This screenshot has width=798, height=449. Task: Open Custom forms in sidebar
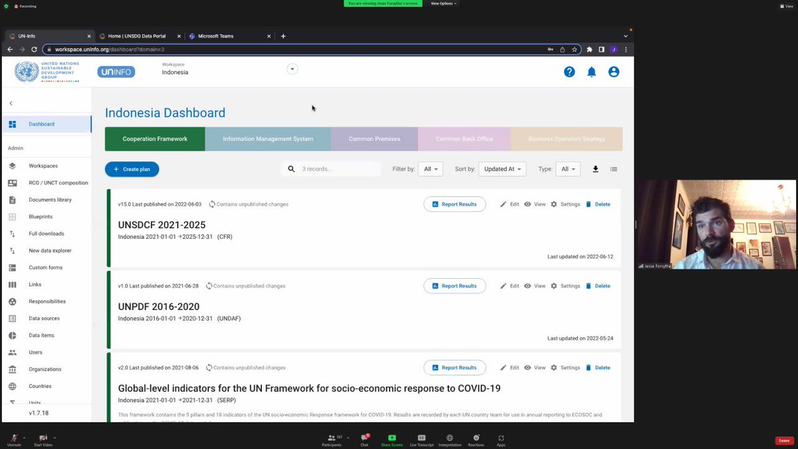coord(47,267)
